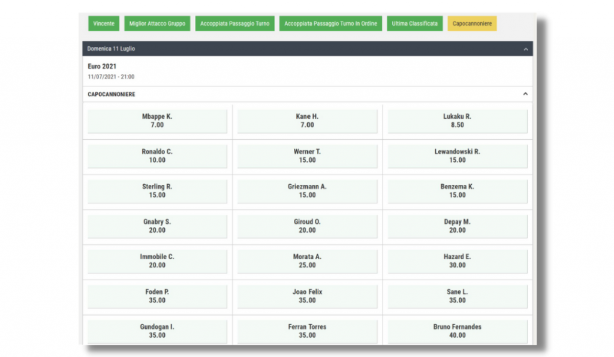The height and width of the screenshot is (357, 614).
Task: Select Morata A. odds of 25.00
Action: pos(306,261)
